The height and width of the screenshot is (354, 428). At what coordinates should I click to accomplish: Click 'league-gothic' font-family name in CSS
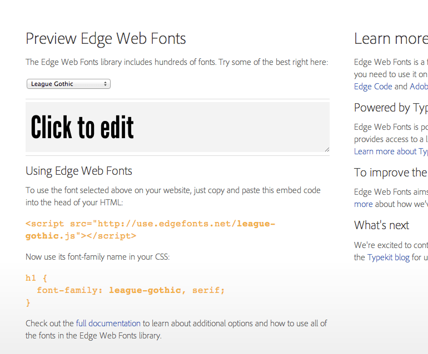pos(145,290)
